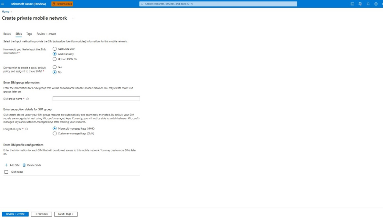Select Microsoft-managed keys (MMK)
383x217 pixels.
click(55, 128)
